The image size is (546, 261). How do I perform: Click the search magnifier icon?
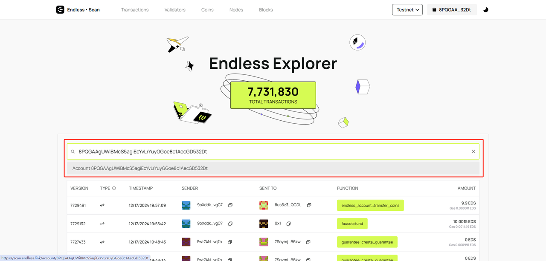73,151
